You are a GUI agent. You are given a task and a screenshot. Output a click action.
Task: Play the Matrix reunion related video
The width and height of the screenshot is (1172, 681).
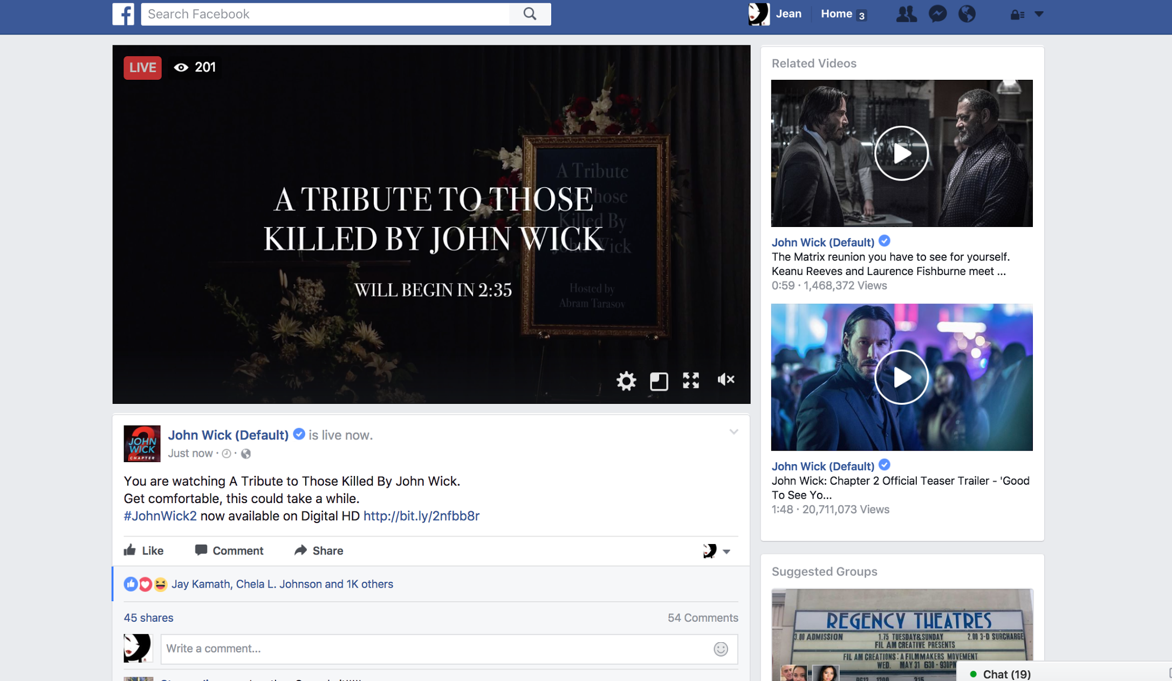(x=901, y=153)
